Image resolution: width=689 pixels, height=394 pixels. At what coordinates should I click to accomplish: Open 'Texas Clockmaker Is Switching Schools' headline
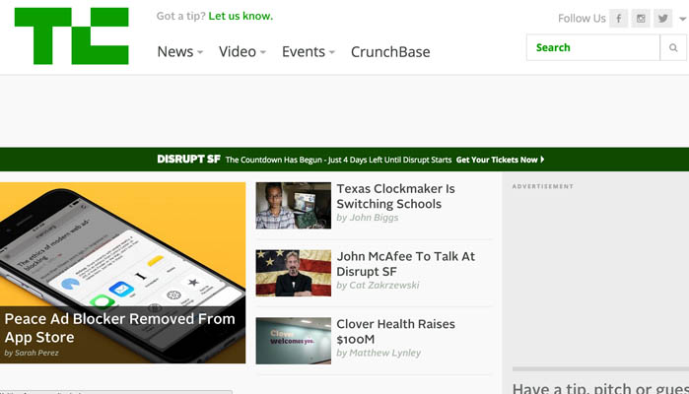pos(395,196)
